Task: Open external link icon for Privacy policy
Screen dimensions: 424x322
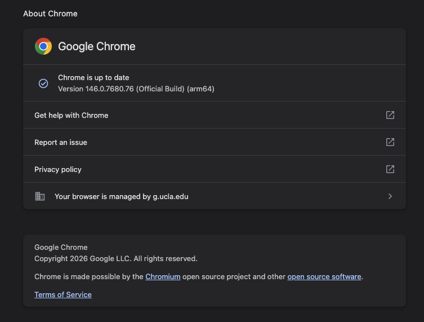Action: [x=390, y=169]
